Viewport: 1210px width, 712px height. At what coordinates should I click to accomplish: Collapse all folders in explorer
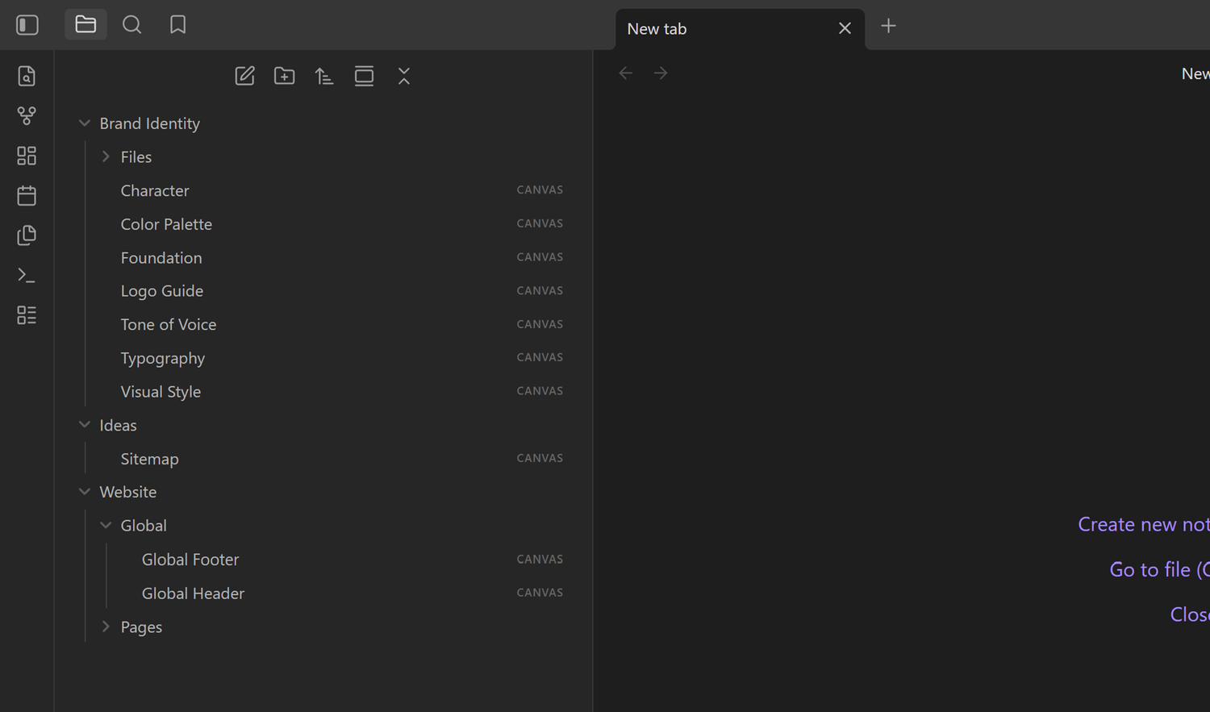404,76
